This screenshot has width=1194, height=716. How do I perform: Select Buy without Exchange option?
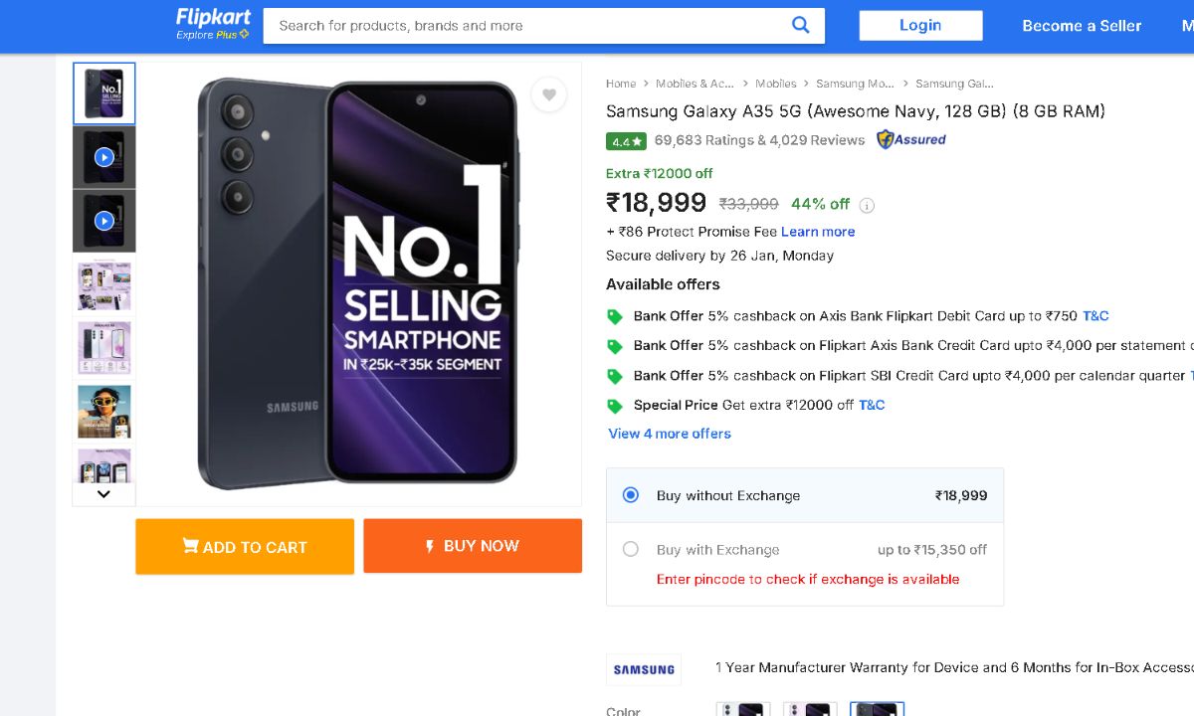click(x=631, y=495)
